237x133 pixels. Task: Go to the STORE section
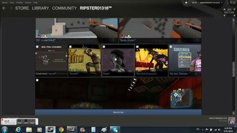(22, 8)
